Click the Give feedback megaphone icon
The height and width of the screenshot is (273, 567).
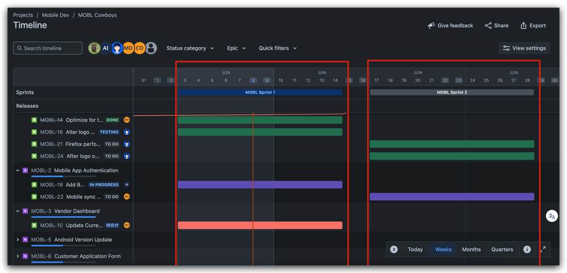click(431, 26)
